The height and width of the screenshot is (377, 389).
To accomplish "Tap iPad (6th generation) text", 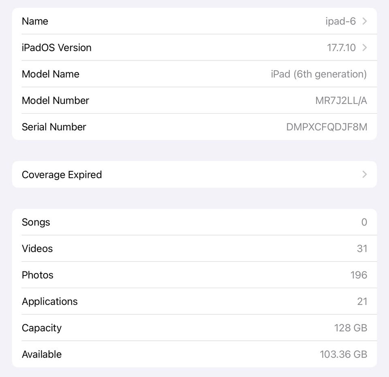I will click(318, 74).
